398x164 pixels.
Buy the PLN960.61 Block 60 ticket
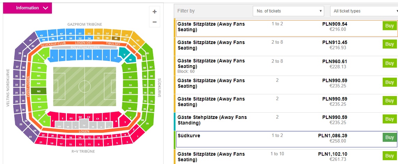pyautogui.click(x=389, y=63)
